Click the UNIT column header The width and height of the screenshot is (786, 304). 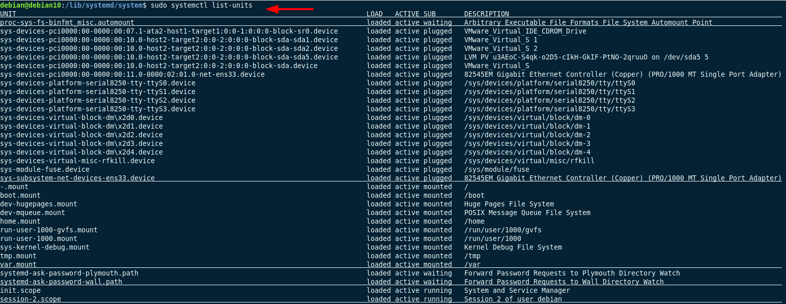click(8, 14)
